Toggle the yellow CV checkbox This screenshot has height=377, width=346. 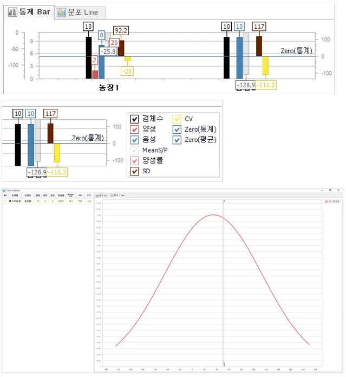click(x=177, y=119)
